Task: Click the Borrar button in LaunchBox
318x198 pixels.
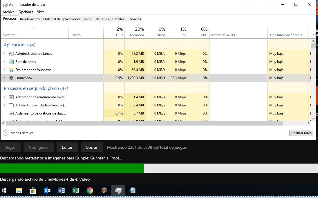Action: coord(92,147)
